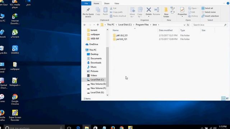Click Paste shortcut in ribbon

[x=118, y=16]
